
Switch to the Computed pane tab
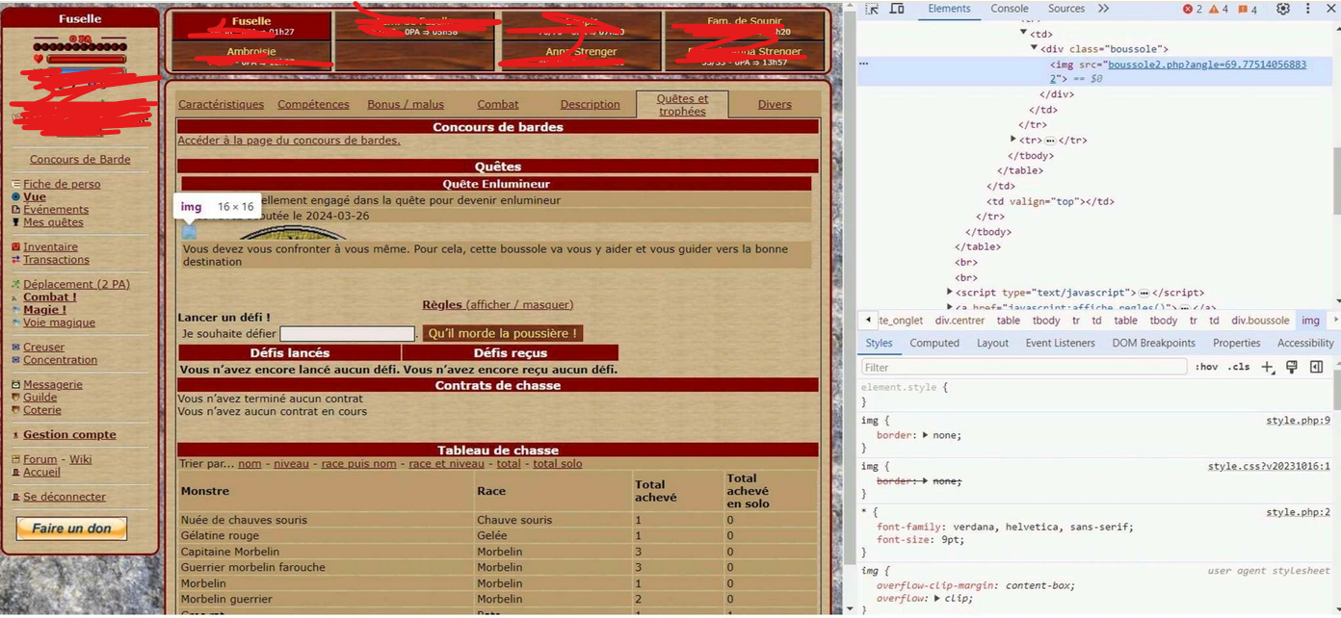(x=934, y=343)
